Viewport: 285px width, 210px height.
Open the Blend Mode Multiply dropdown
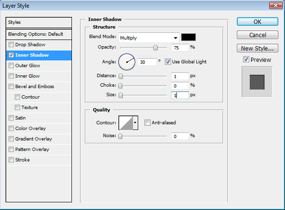tap(149, 38)
